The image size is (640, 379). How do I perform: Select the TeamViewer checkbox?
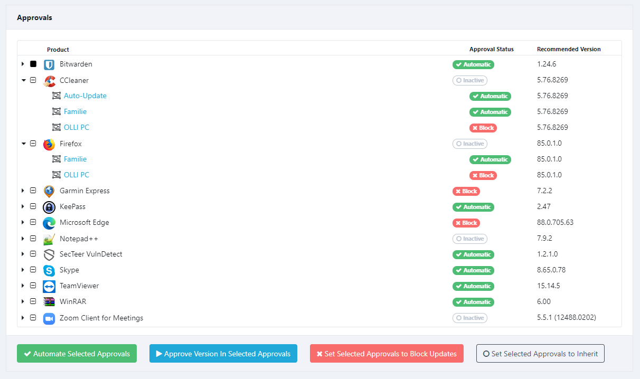(33, 286)
